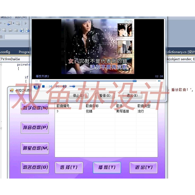The height and width of the screenshot is (195, 195).
Task: Click the previous track icon in player
Action: [50, 86]
